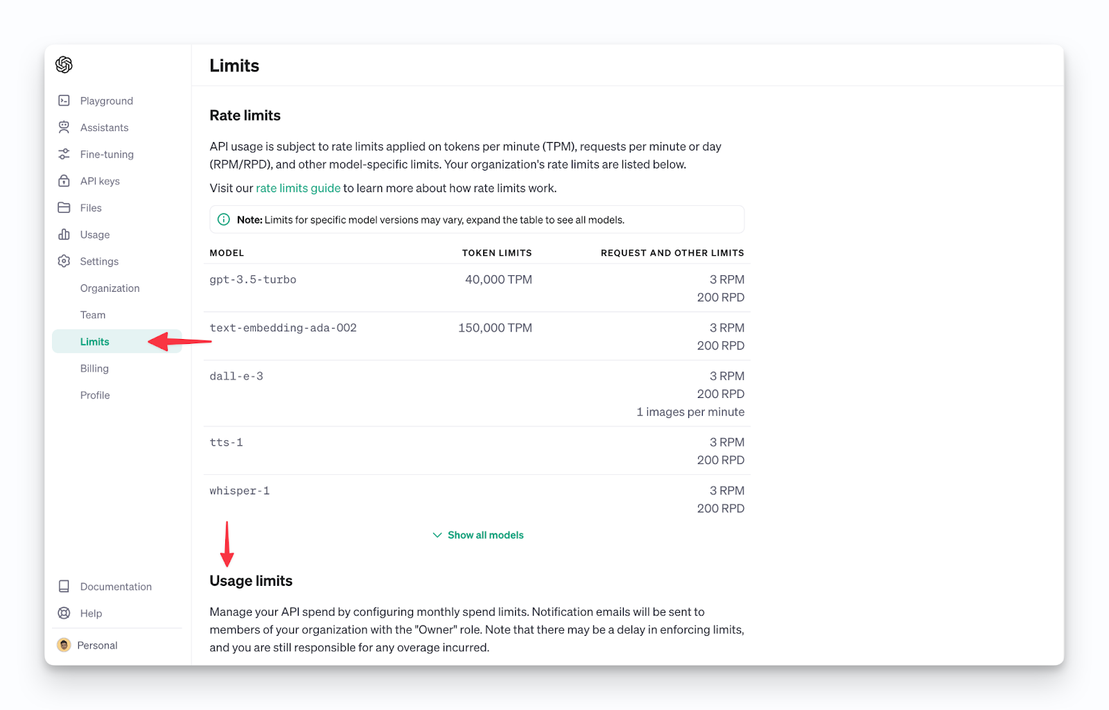Open the Profile settings page

[95, 395]
